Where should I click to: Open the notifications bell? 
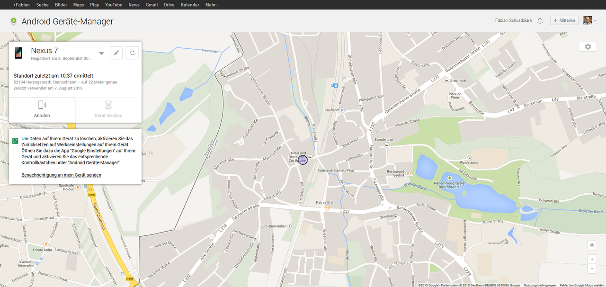[x=540, y=21]
